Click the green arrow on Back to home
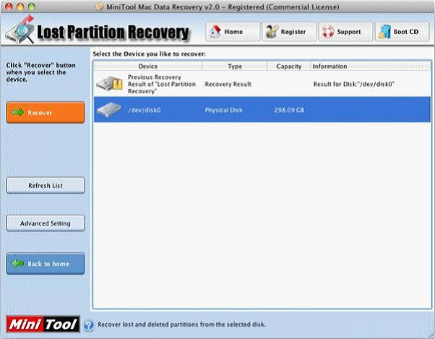Viewport: 435px width, 339px height. 18,263
